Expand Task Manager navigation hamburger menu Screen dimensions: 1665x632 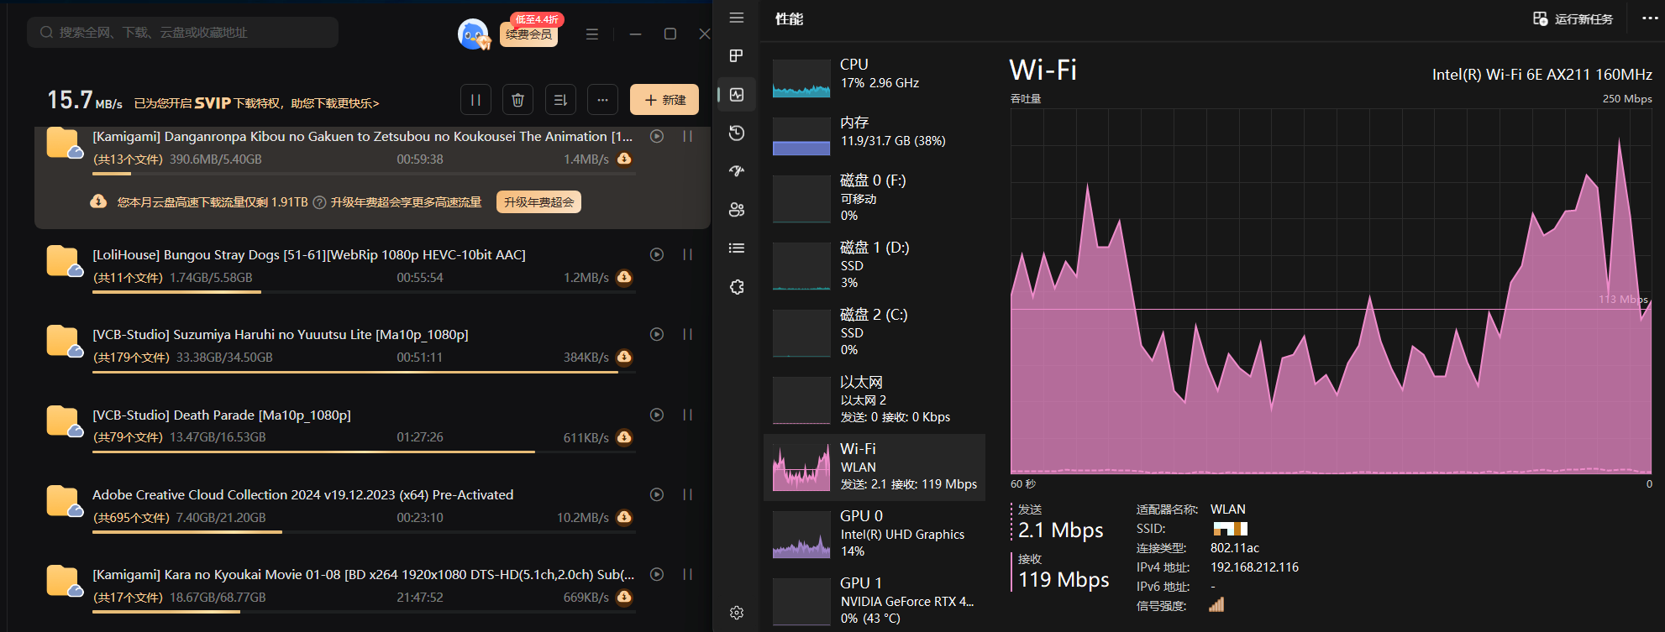click(737, 18)
